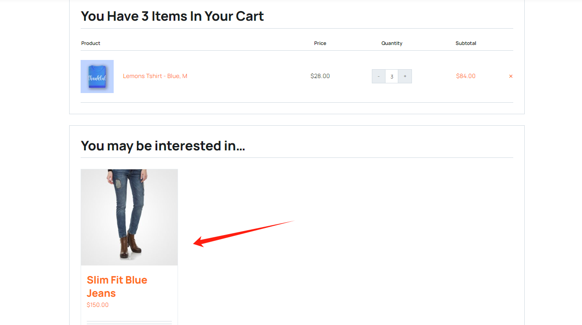
Task: Select the Slim Fit Blue Jeans product card
Action: pos(129,243)
